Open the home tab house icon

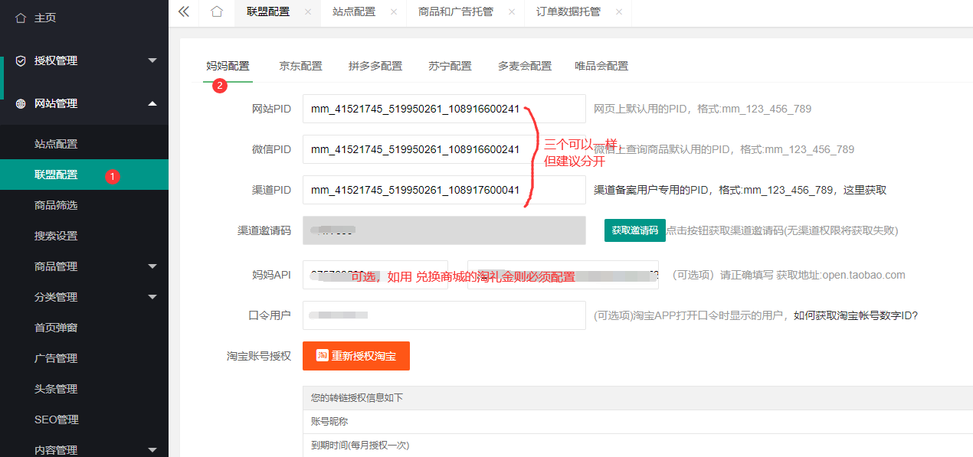(x=217, y=11)
